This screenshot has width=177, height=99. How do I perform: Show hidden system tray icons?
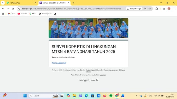136,96
